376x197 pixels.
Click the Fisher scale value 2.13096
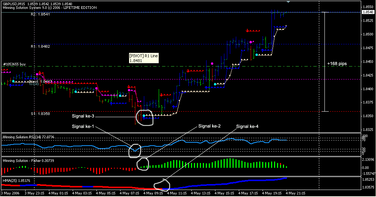368,159
